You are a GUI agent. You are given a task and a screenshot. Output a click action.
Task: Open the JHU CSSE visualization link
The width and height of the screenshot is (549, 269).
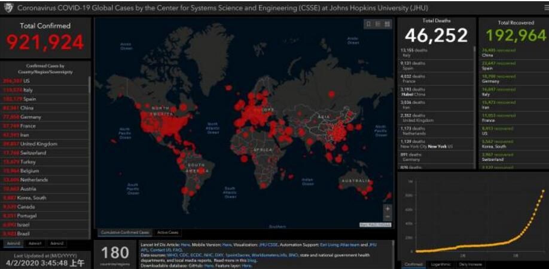point(269,245)
